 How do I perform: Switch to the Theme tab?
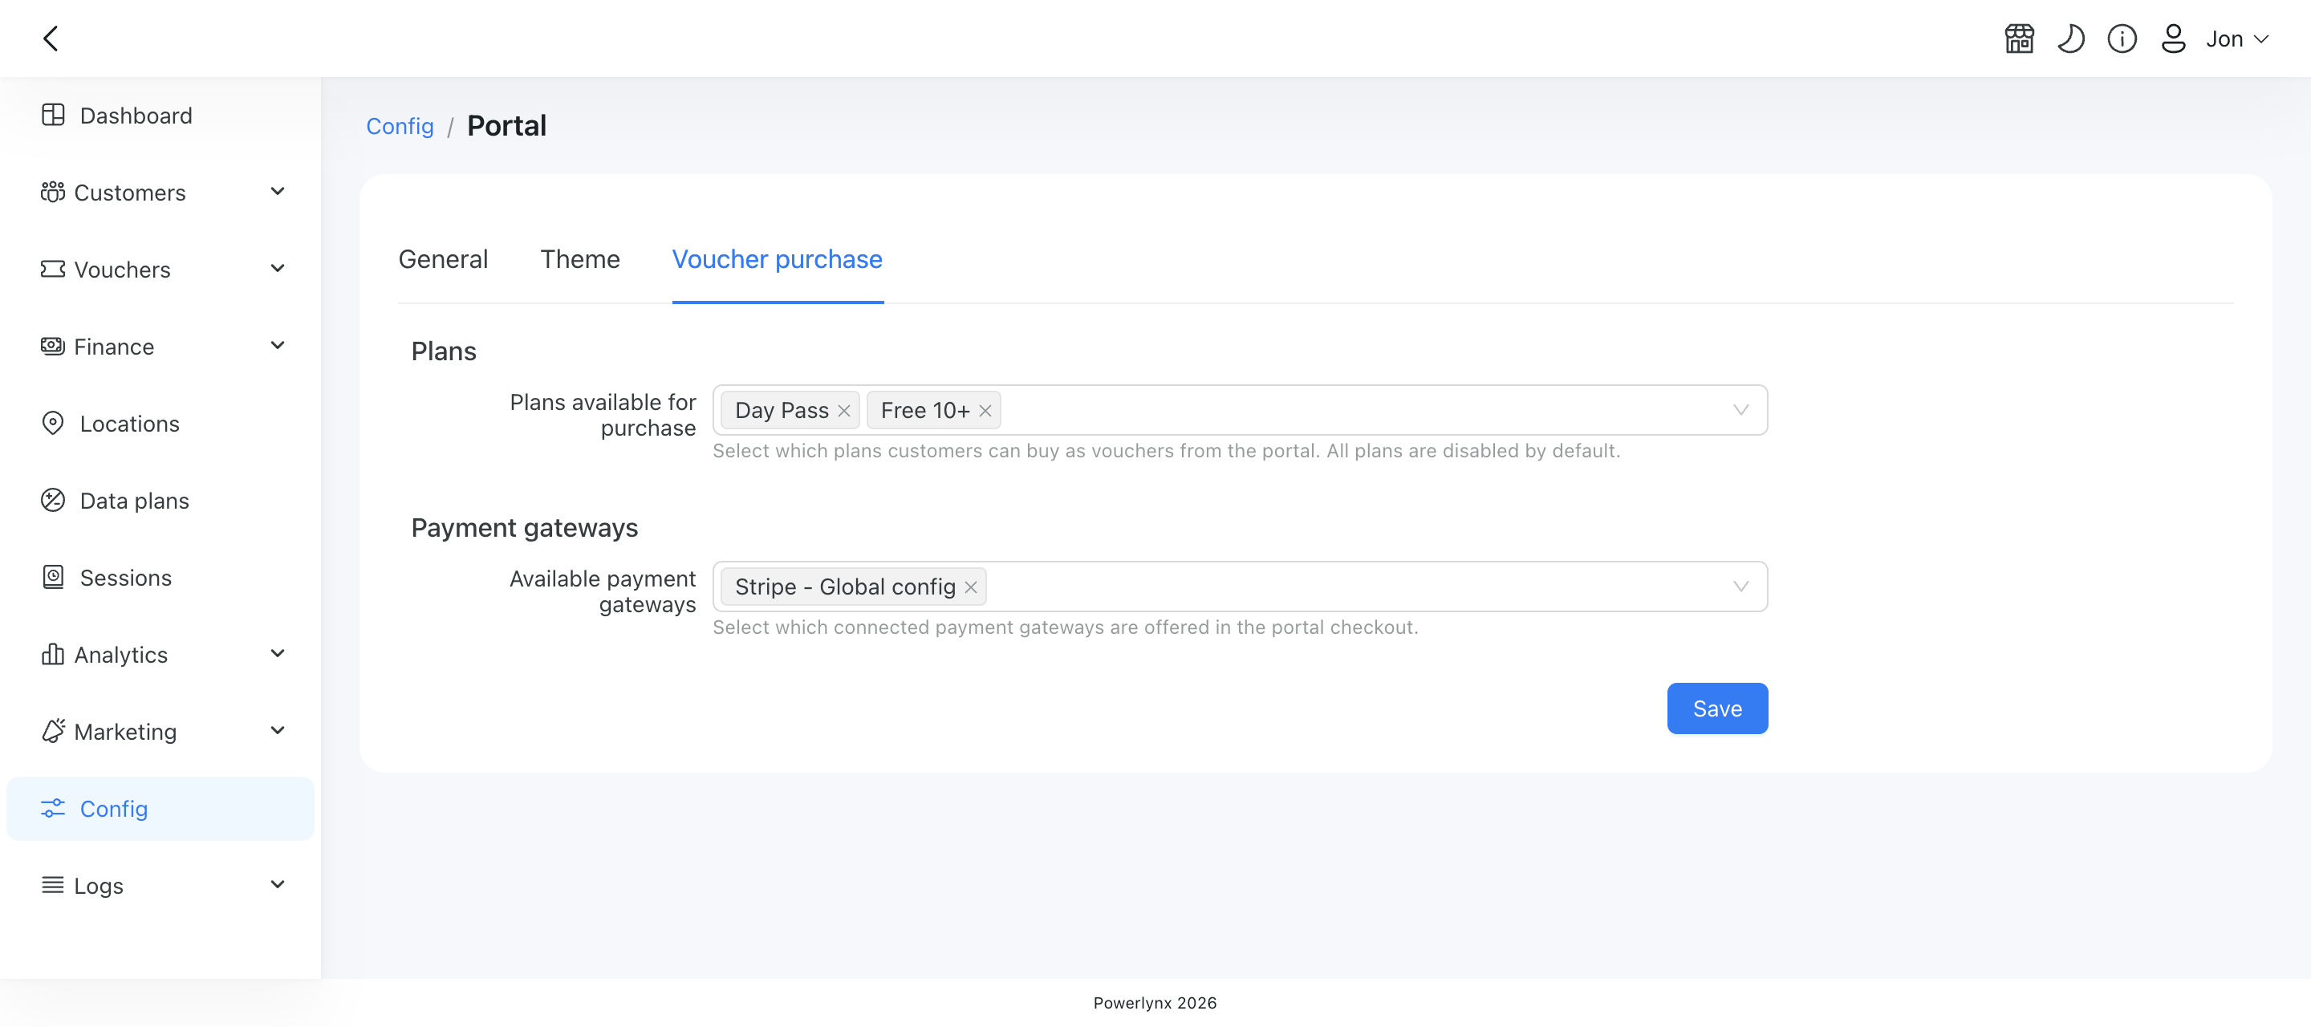579,259
